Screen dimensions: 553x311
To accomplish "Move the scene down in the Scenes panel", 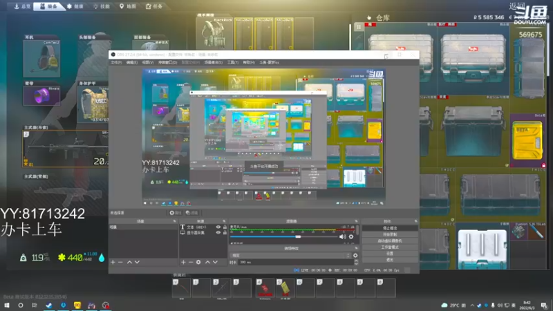I will tap(137, 263).
